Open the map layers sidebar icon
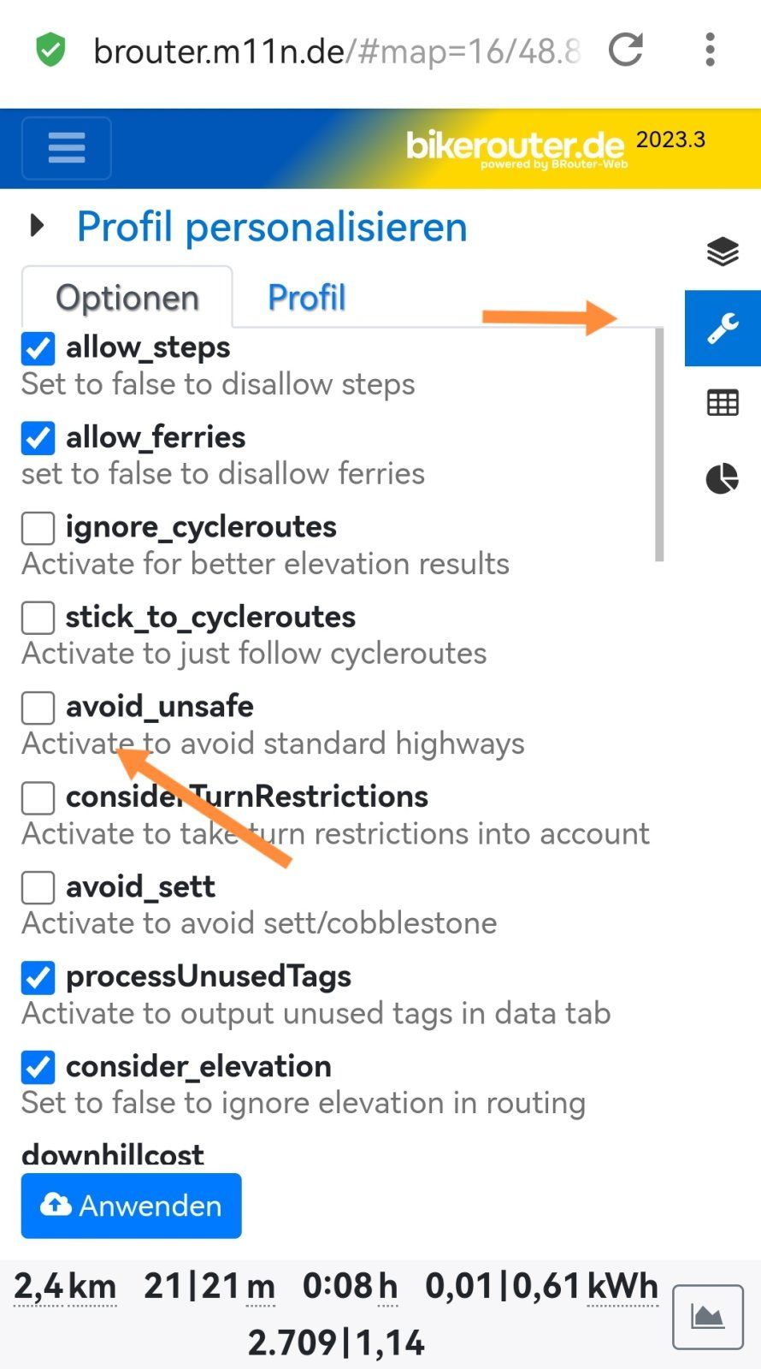This screenshot has height=1369, width=761. click(x=723, y=252)
